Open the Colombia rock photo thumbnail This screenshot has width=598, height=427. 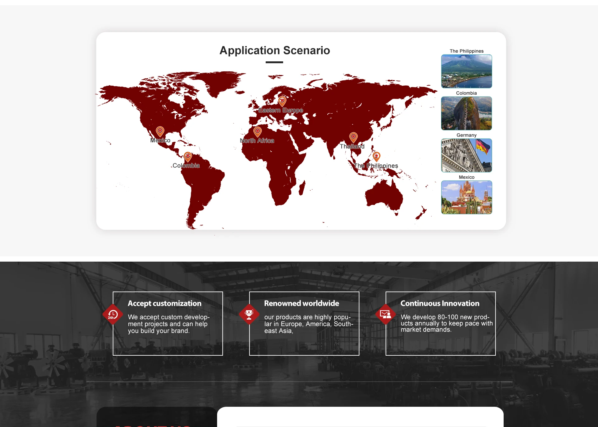[466, 113]
